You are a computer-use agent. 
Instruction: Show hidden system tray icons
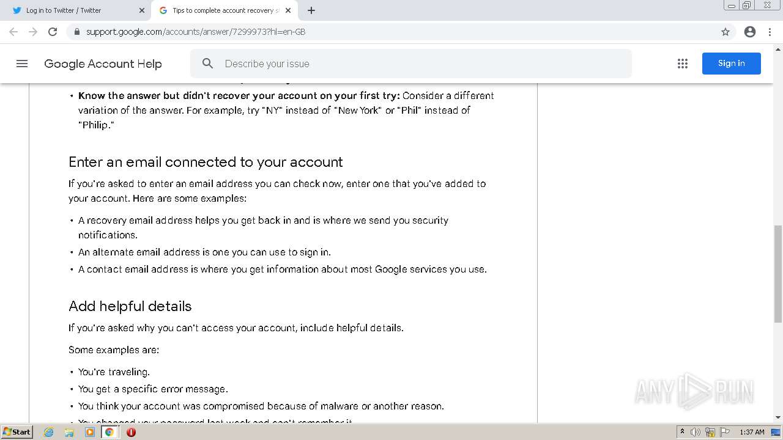coord(682,432)
